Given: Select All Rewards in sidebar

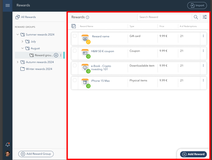Looking at the screenshot, I should pos(26,17).
